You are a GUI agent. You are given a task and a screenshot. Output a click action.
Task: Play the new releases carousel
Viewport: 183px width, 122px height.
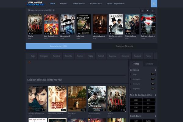tap(147, 11)
